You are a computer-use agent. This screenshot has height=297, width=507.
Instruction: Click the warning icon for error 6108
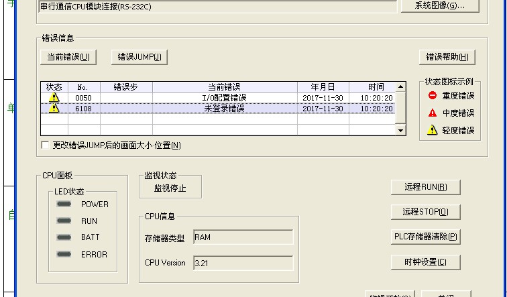54,109
